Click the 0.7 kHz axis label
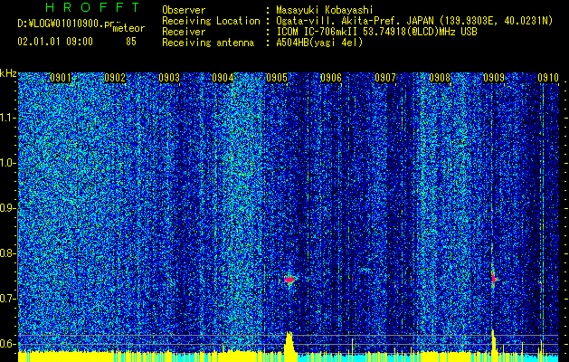This screenshot has width=569, height=362. (x=8, y=299)
